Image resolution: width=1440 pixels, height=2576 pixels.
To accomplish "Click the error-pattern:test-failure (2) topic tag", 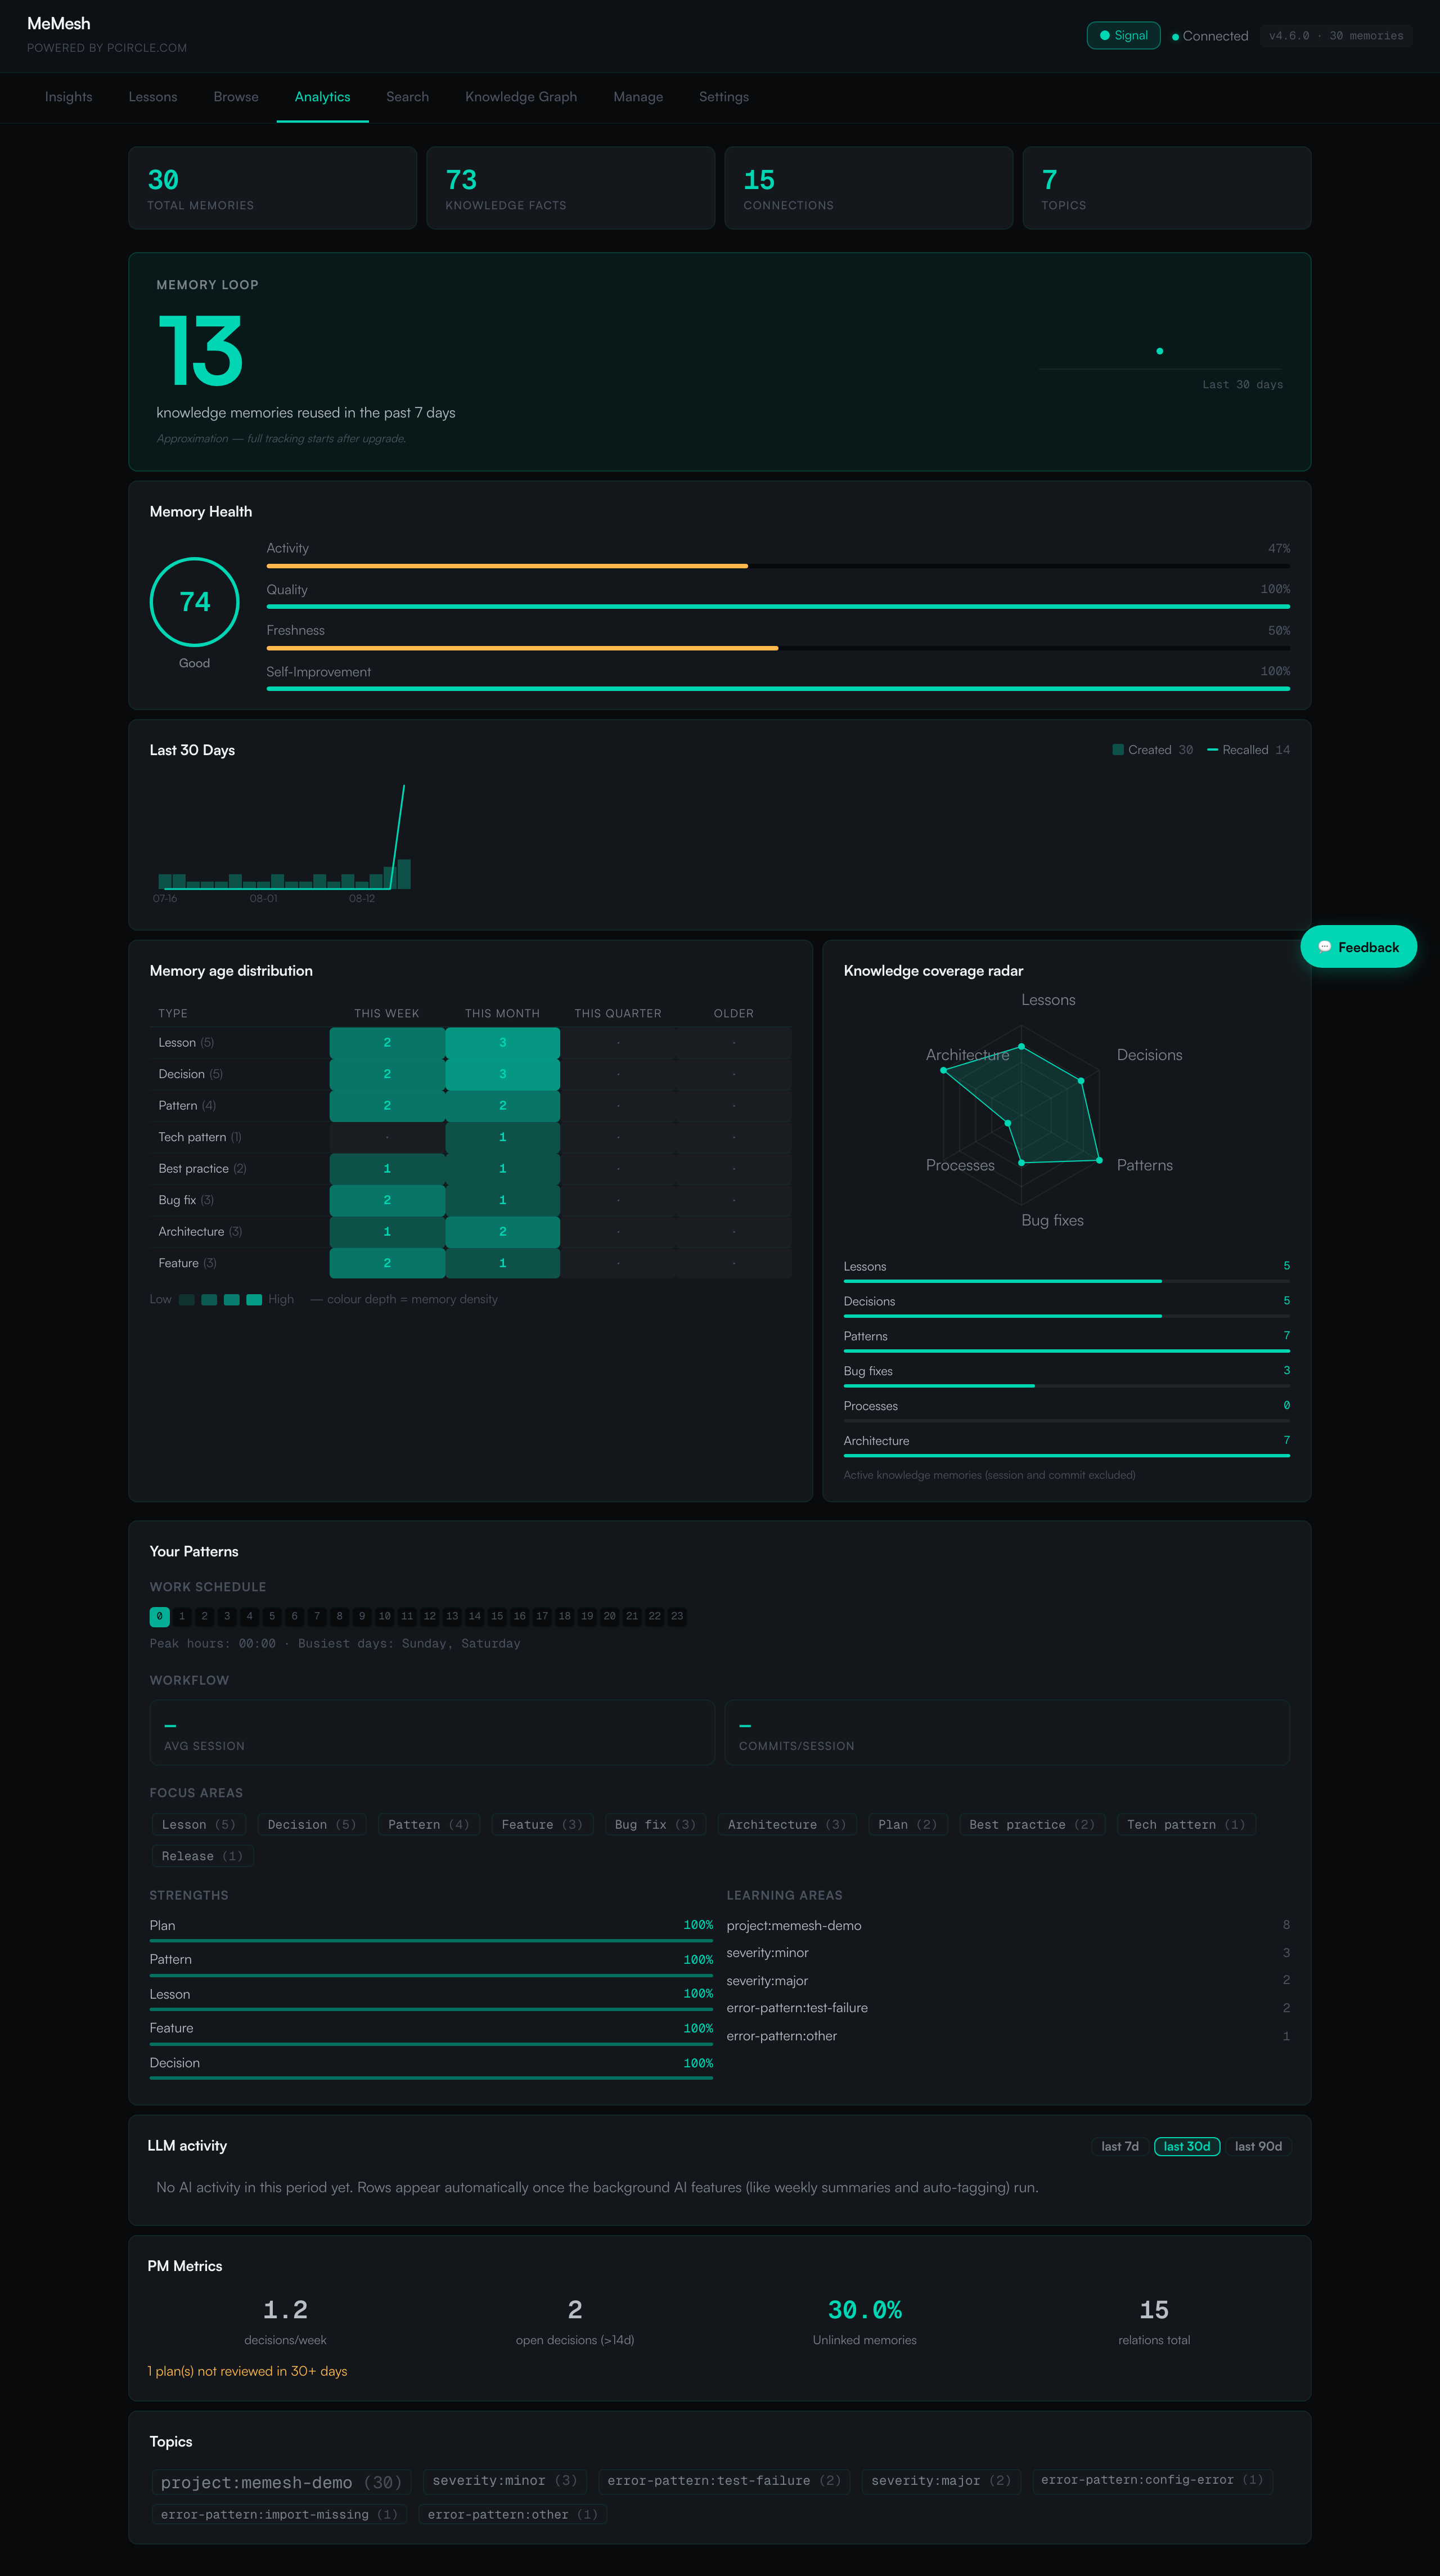I will (724, 2481).
